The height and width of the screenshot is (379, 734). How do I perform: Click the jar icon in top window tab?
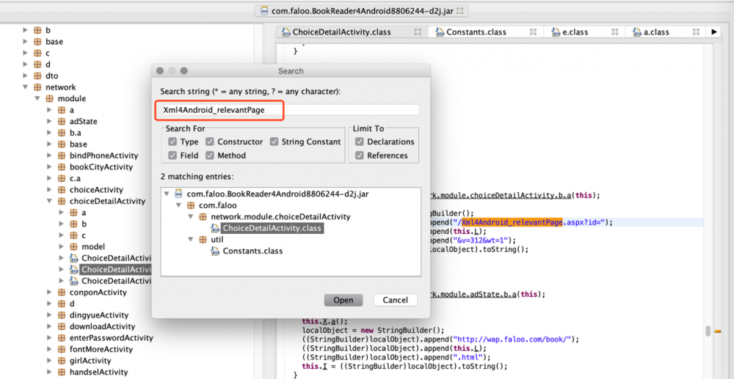[x=264, y=10]
